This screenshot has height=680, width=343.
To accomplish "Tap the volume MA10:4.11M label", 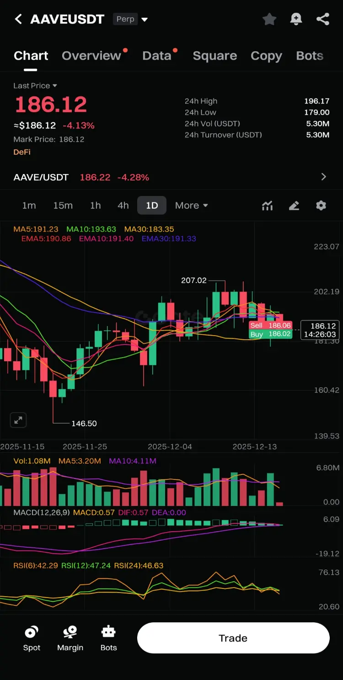I will pyautogui.click(x=133, y=461).
